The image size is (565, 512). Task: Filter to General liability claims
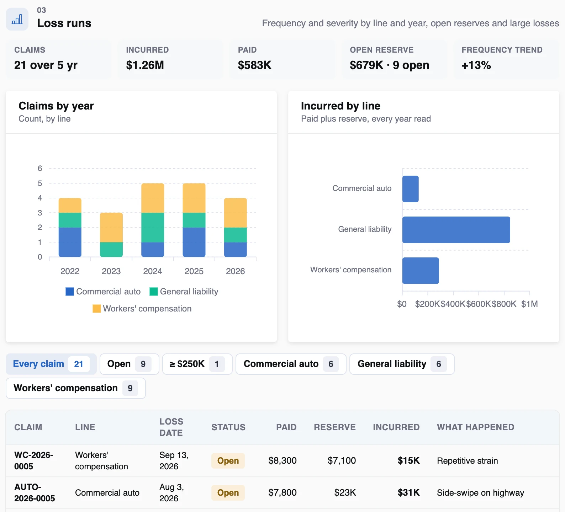coord(402,364)
